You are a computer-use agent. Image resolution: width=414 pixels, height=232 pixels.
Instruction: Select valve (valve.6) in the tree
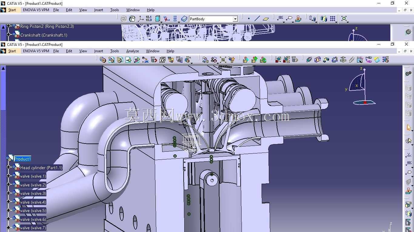[x=33, y=219]
